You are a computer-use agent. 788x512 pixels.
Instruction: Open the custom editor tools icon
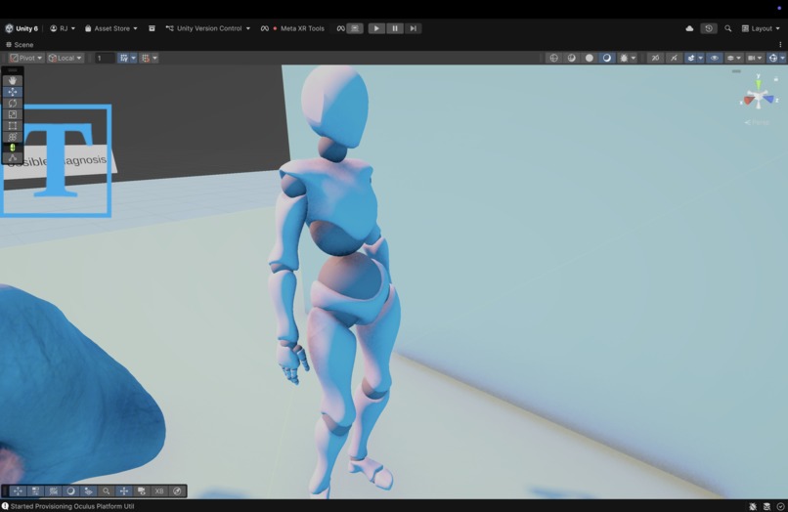[x=13, y=158]
